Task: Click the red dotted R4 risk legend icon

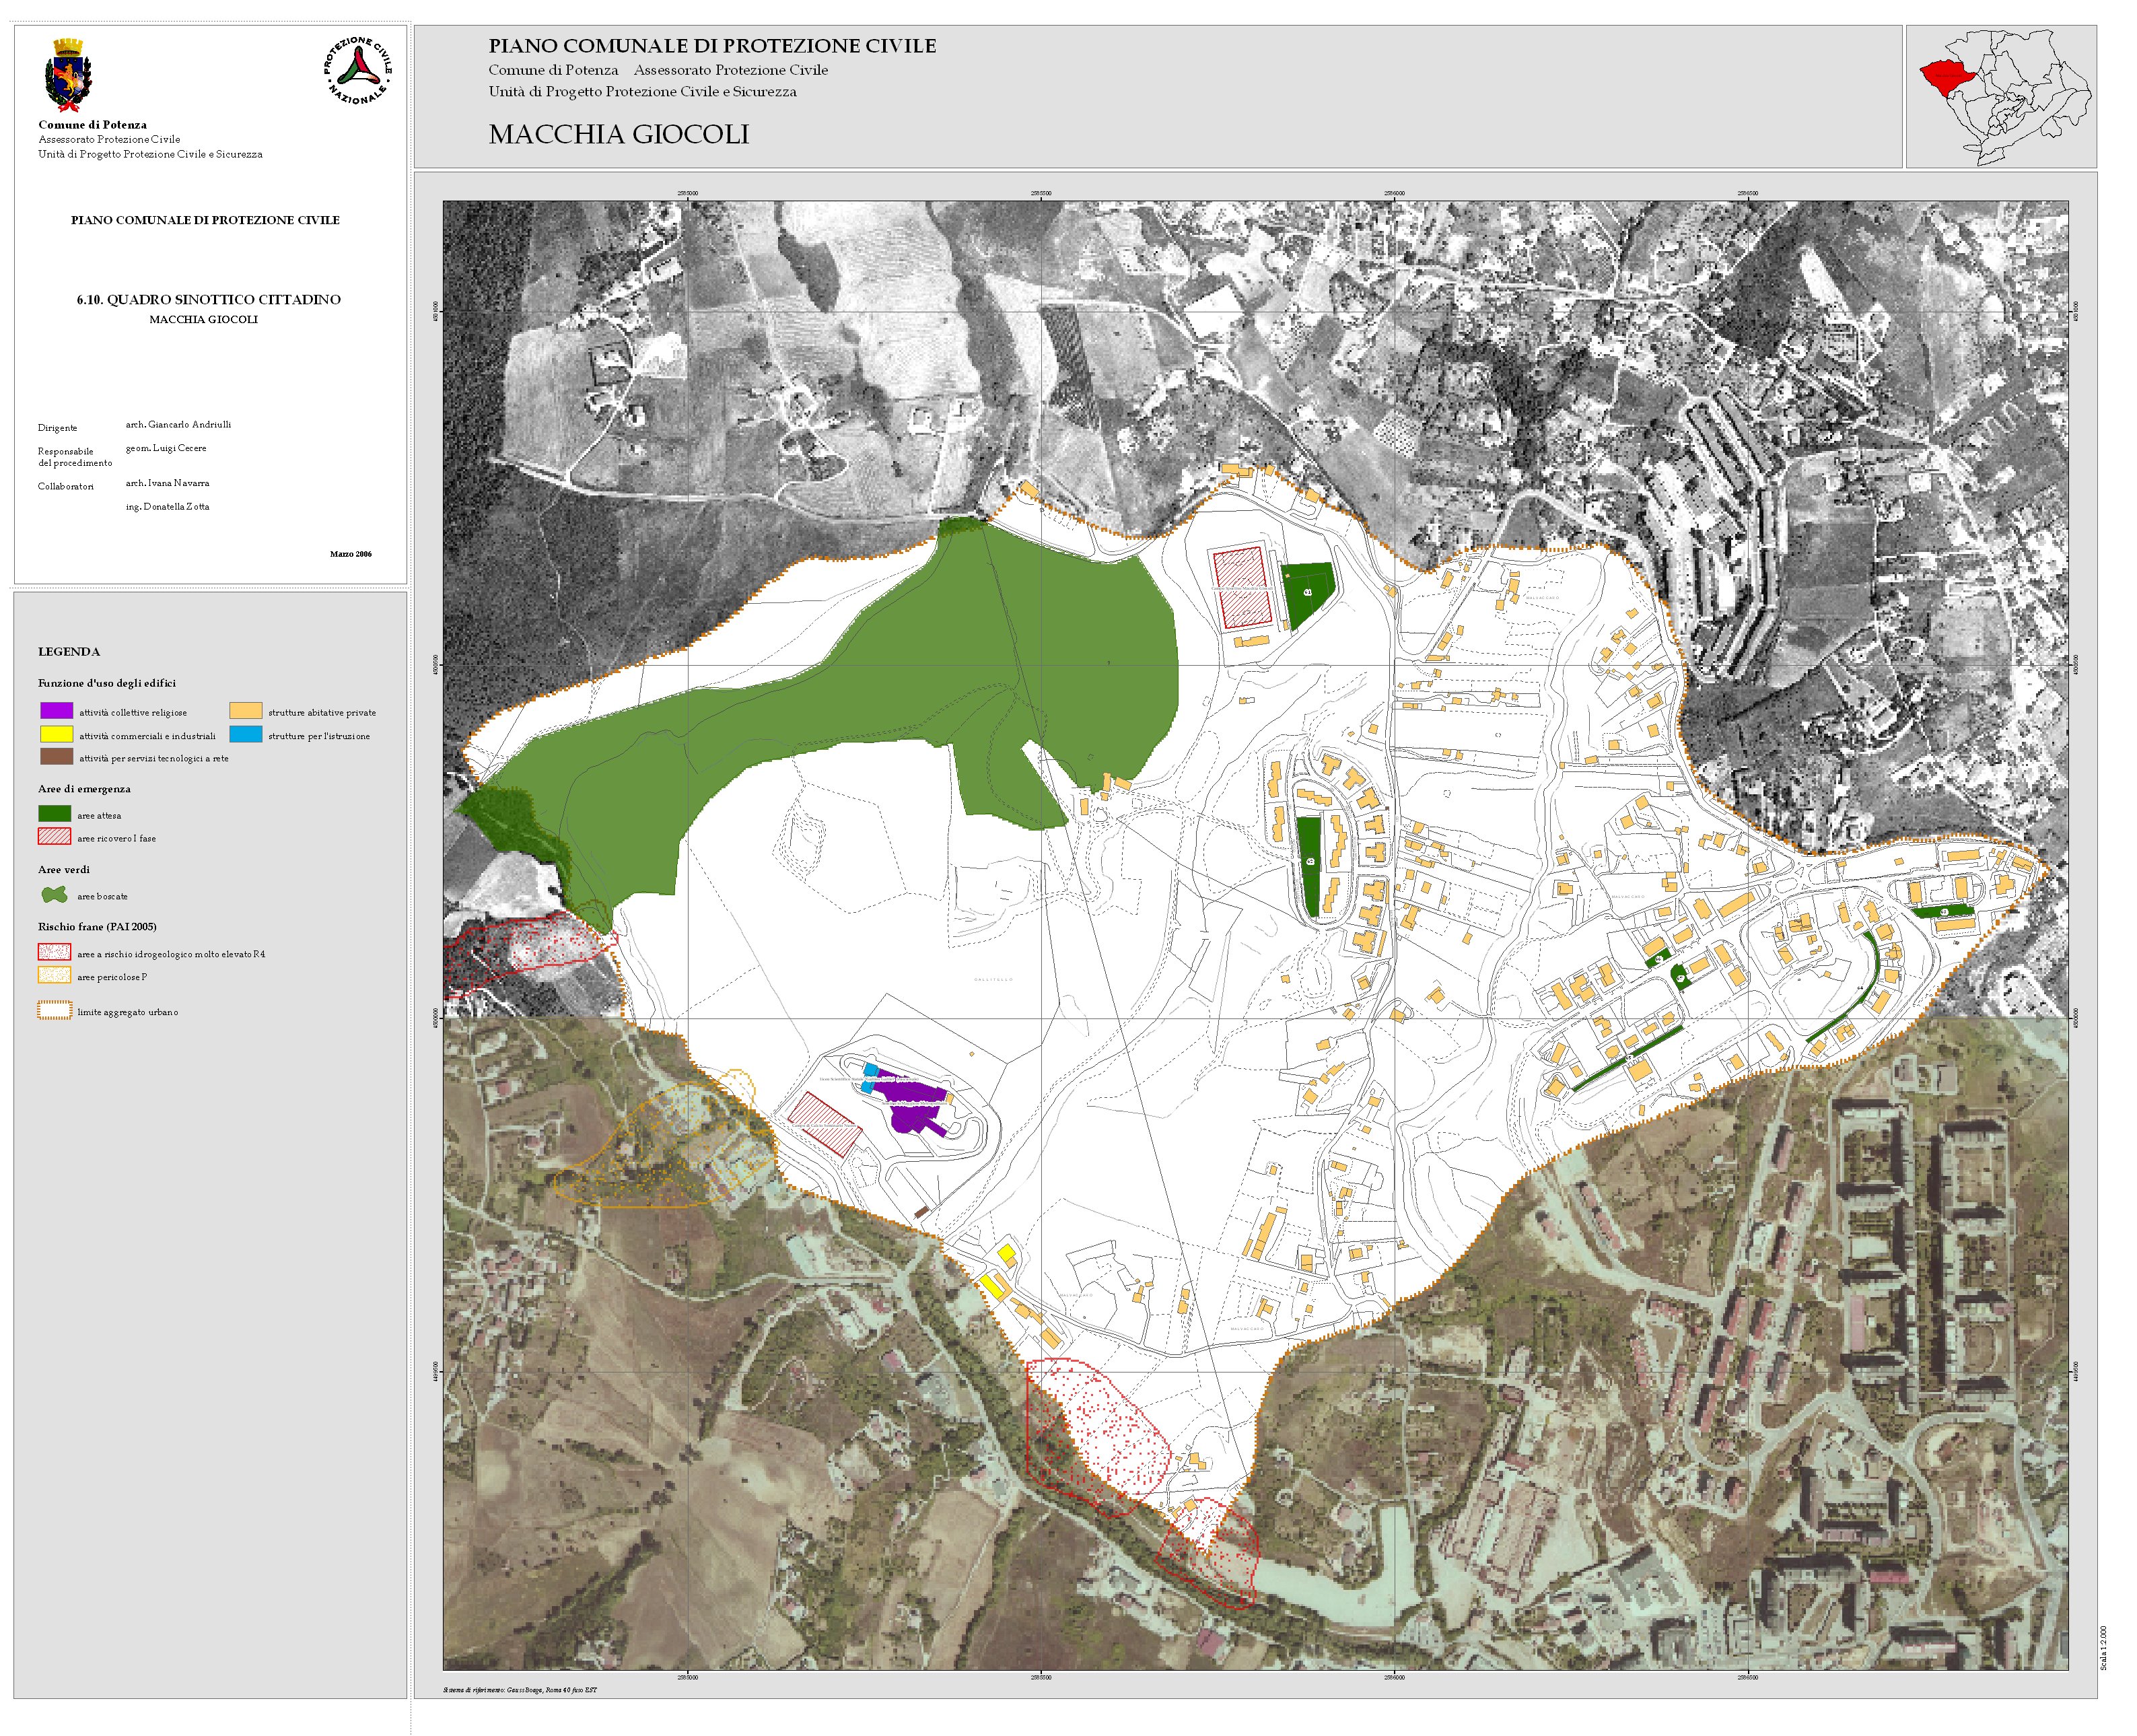Action: tap(55, 953)
